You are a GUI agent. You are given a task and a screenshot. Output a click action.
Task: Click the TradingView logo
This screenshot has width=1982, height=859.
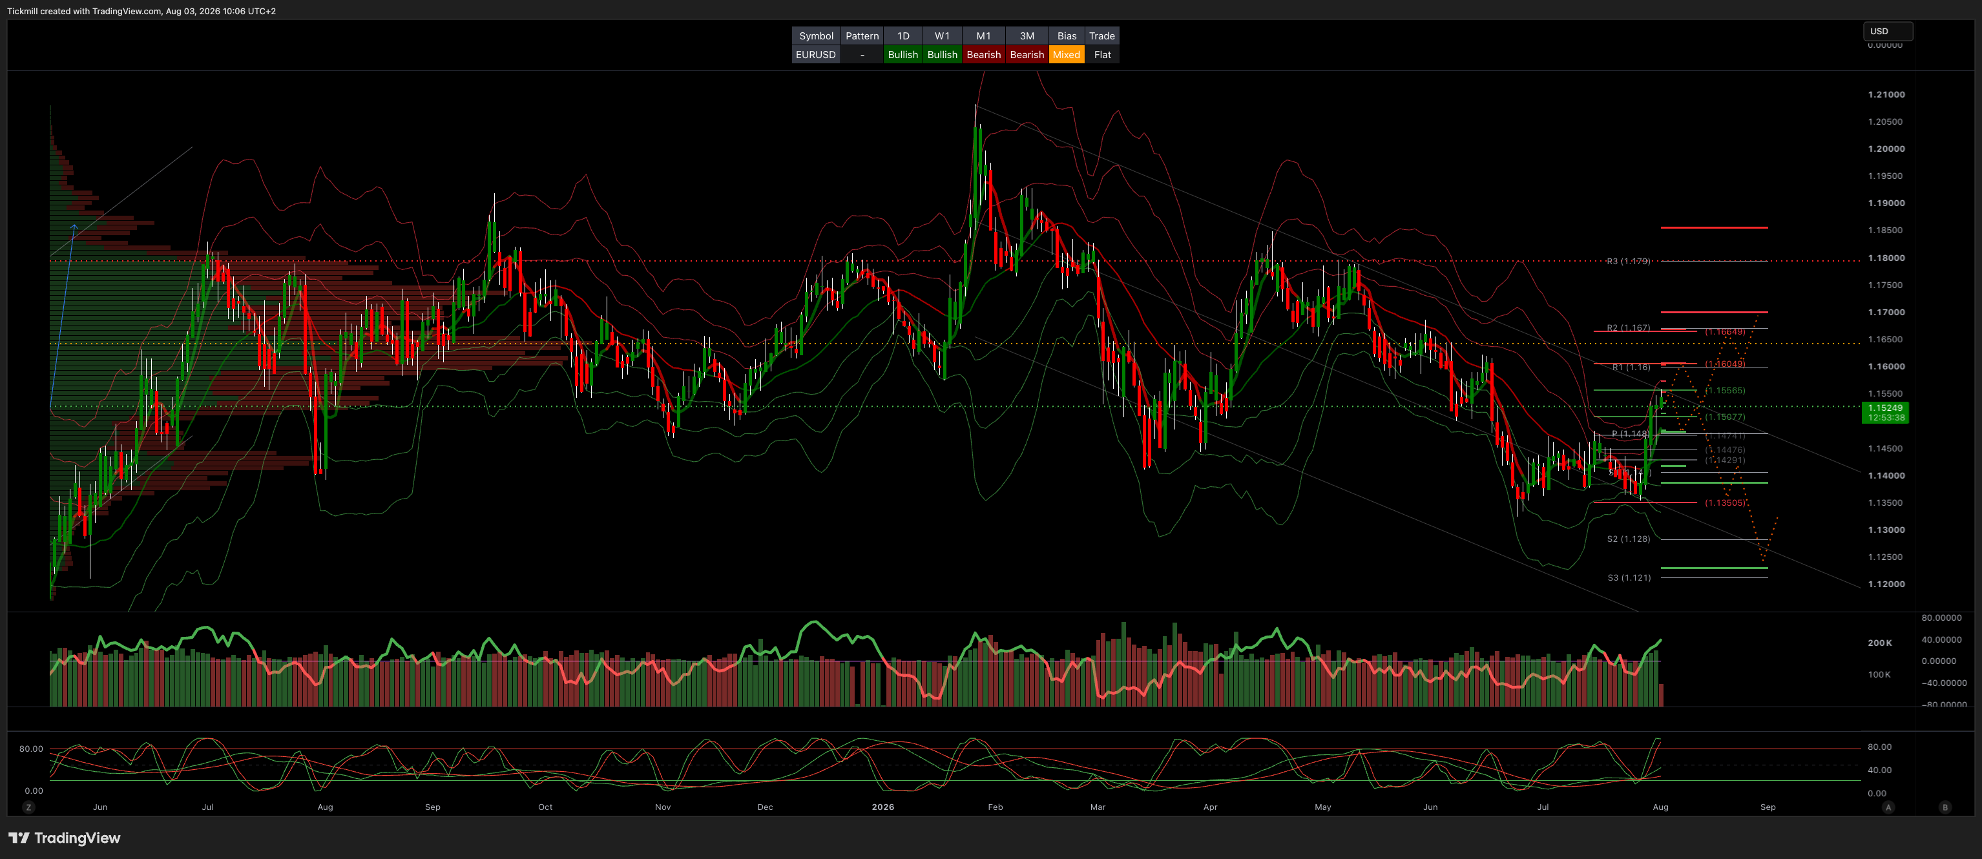point(65,838)
